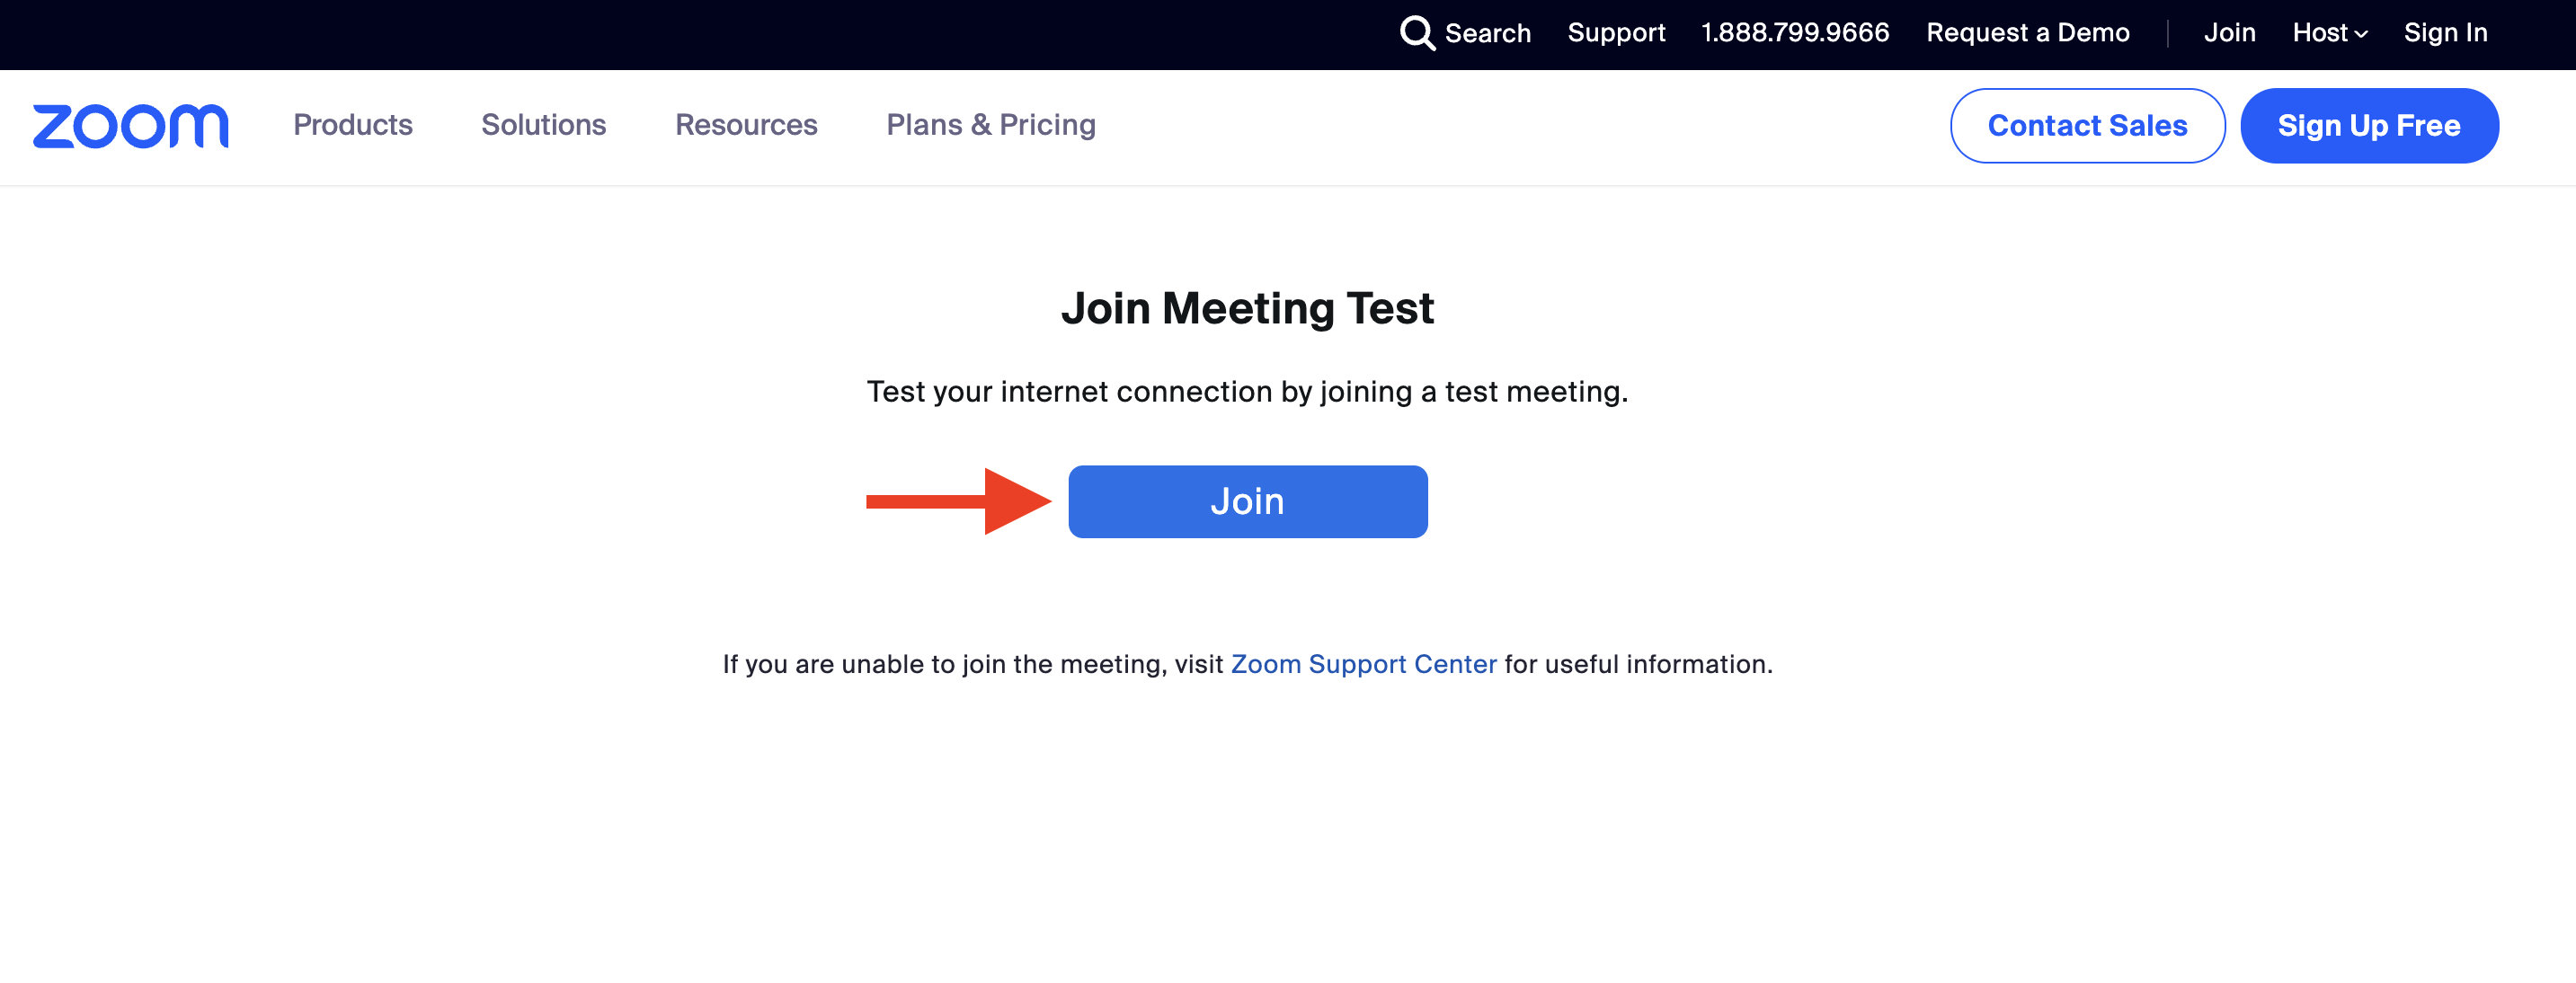2576x983 pixels.
Task: Open the Request a Demo link
Action: click(x=2027, y=33)
